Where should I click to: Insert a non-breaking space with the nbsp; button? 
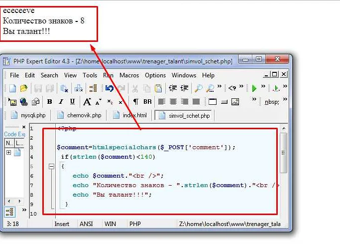[272, 102]
